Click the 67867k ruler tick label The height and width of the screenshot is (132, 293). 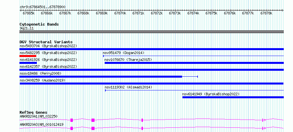pos(65,13)
